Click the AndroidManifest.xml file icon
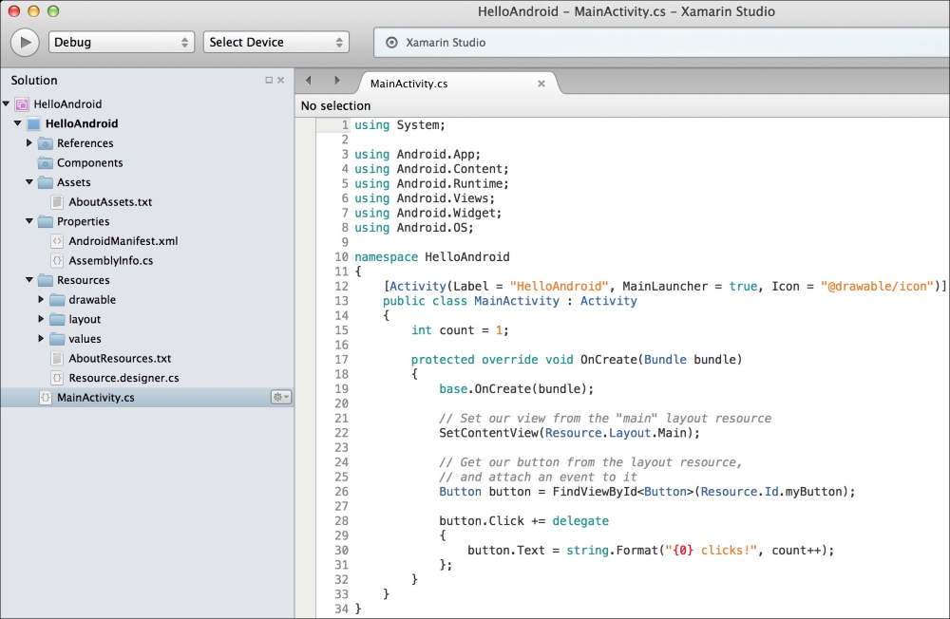Image resolution: width=950 pixels, height=619 pixels. click(x=57, y=241)
